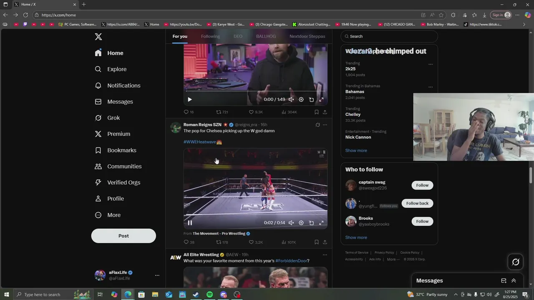Viewport: 534px width, 300px height.
Task: Open more options on Roman Reigns post
Action: pos(325,125)
